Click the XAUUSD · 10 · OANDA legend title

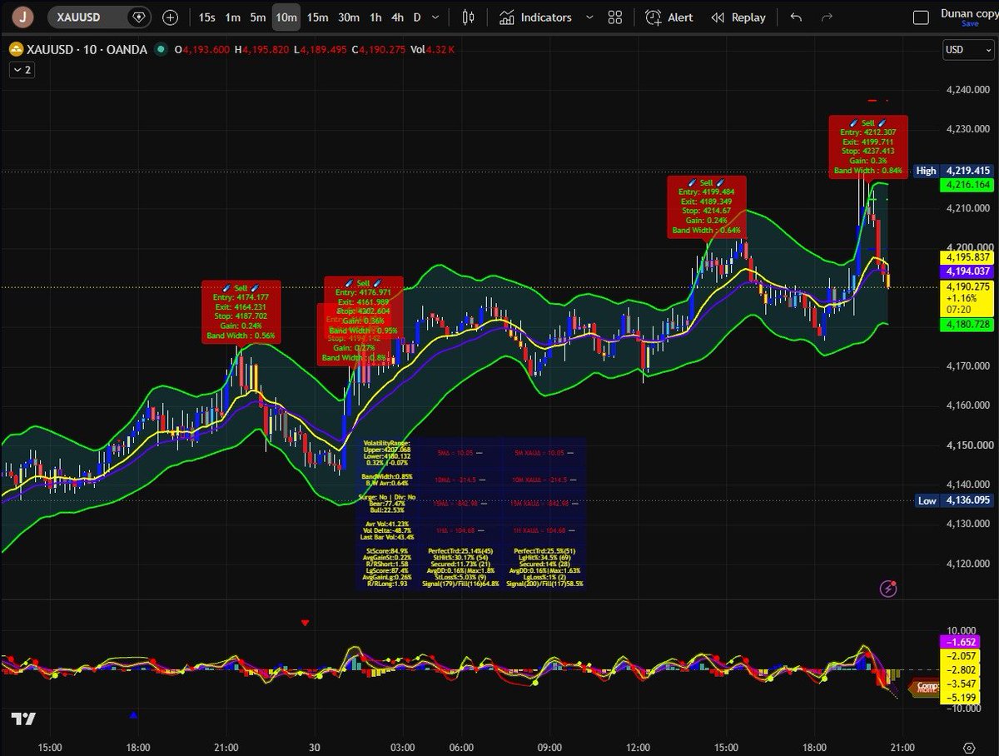86,50
